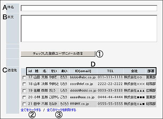
Task: Click the 名 column header
Action: [x=45, y=71]
